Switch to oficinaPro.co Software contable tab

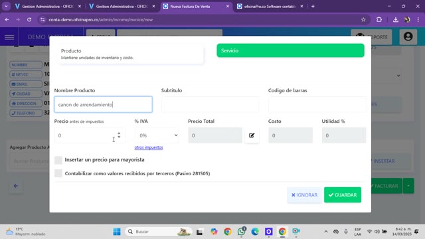click(x=270, y=6)
